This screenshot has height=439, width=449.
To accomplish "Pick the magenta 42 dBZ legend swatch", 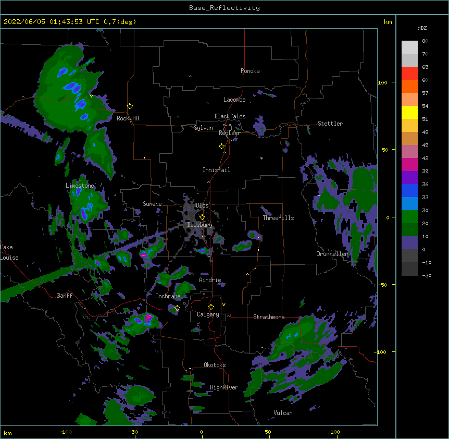I will pos(409,164).
